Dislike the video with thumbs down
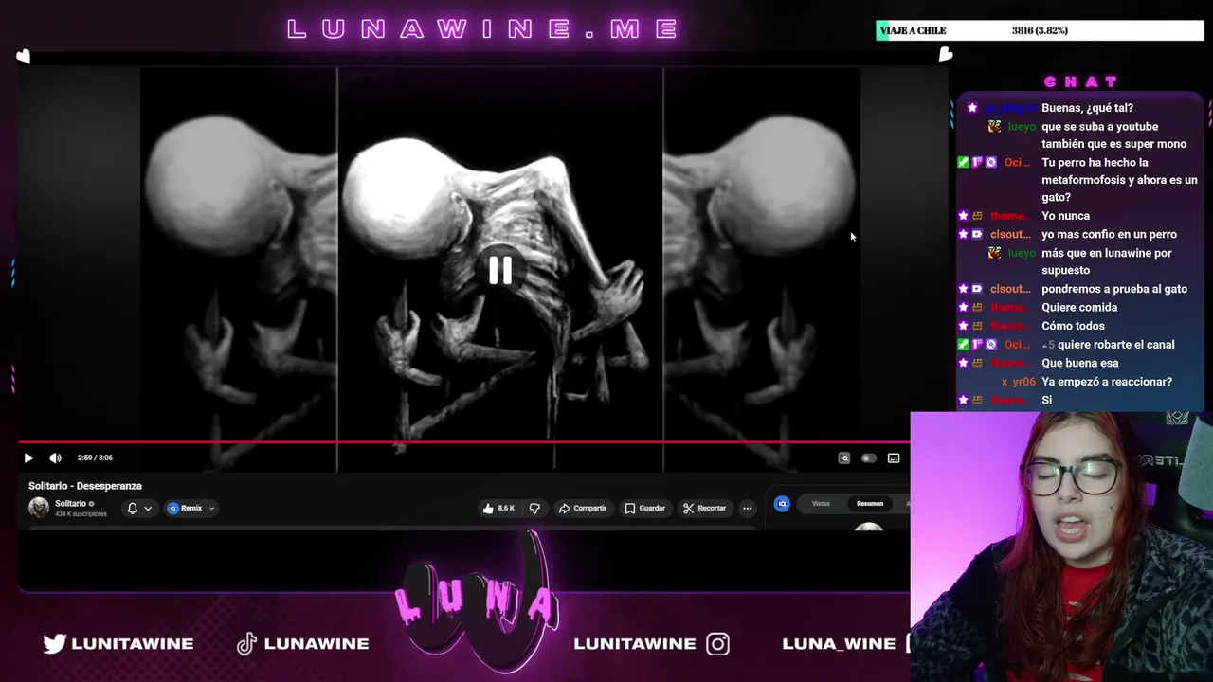Viewport: 1213px width, 682px height. click(534, 509)
